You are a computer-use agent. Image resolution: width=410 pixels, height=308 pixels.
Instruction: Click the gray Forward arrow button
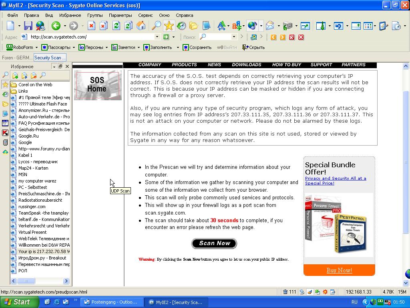click(74, 26)
